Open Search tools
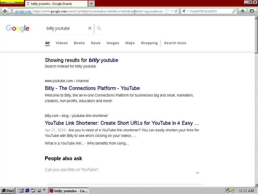Image resolution: width=258 pixels, height=194 pixels. click(x=175, y=43)
